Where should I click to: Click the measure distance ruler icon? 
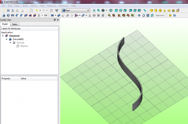point(145,10)
